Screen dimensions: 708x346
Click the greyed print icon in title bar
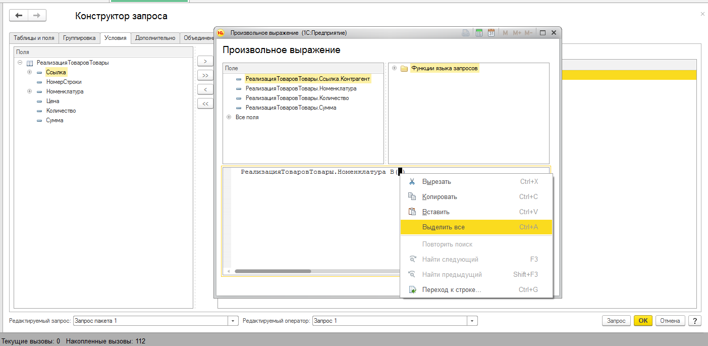[466, 33]
